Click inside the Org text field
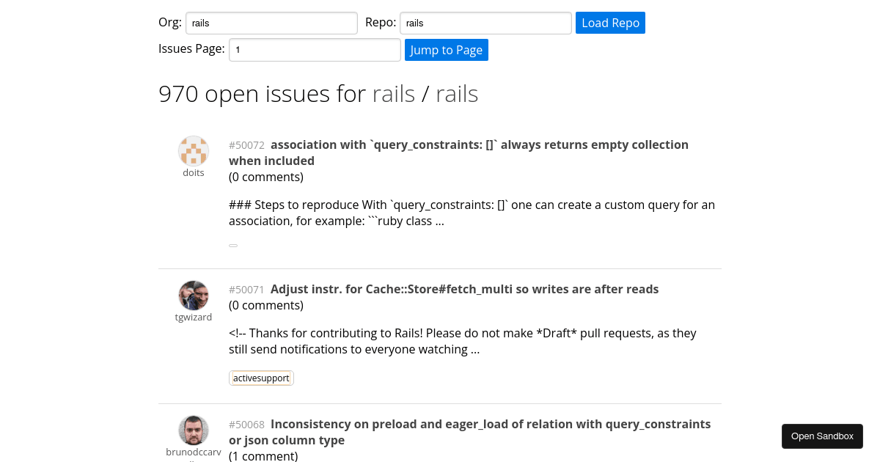Screen dimensions: 880x462 271,23
